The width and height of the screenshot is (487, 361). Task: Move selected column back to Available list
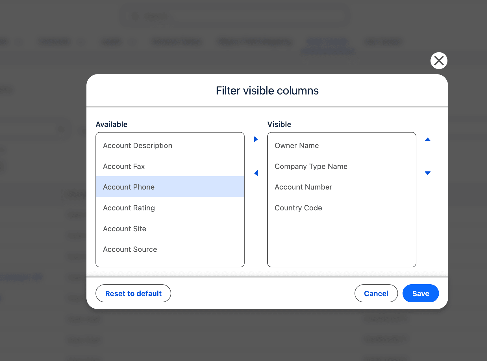coord(255,173)
